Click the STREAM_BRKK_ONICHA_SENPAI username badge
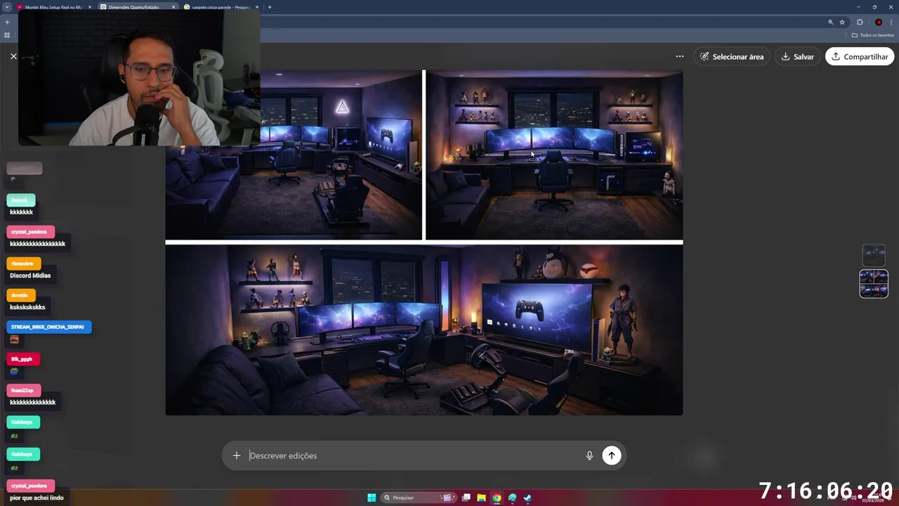The image size is (899, 506). [48, 327]
